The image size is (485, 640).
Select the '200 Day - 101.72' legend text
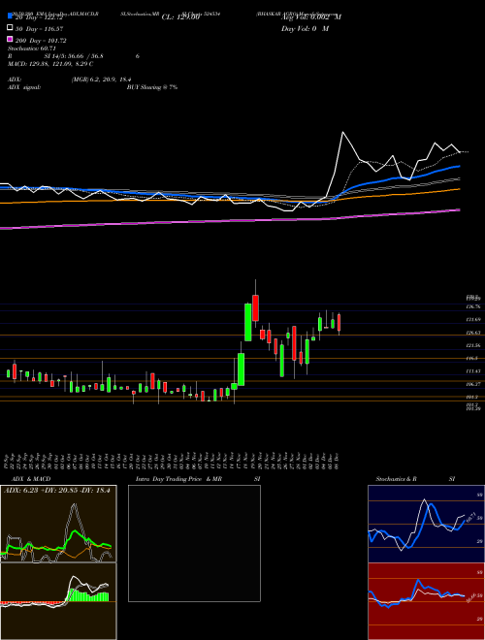tap(42, 41)
